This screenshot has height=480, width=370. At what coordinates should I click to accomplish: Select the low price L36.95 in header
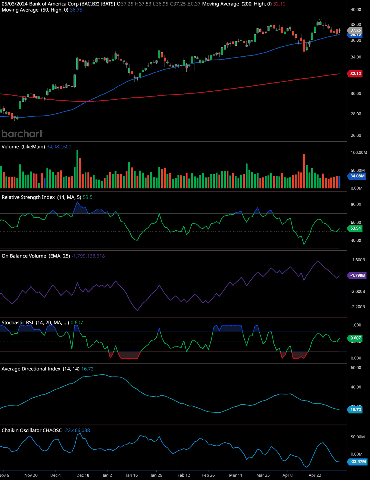[161, 4]
